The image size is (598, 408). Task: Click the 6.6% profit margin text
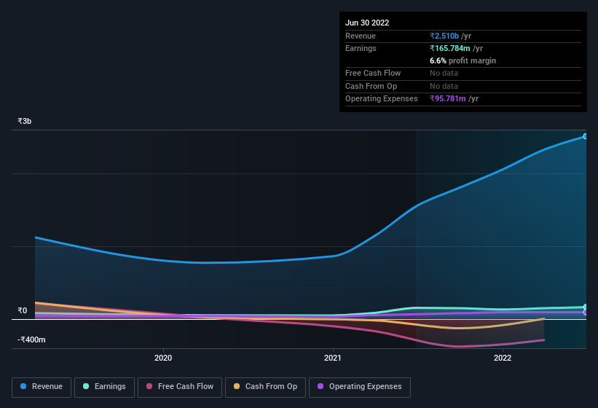point(463,60)
